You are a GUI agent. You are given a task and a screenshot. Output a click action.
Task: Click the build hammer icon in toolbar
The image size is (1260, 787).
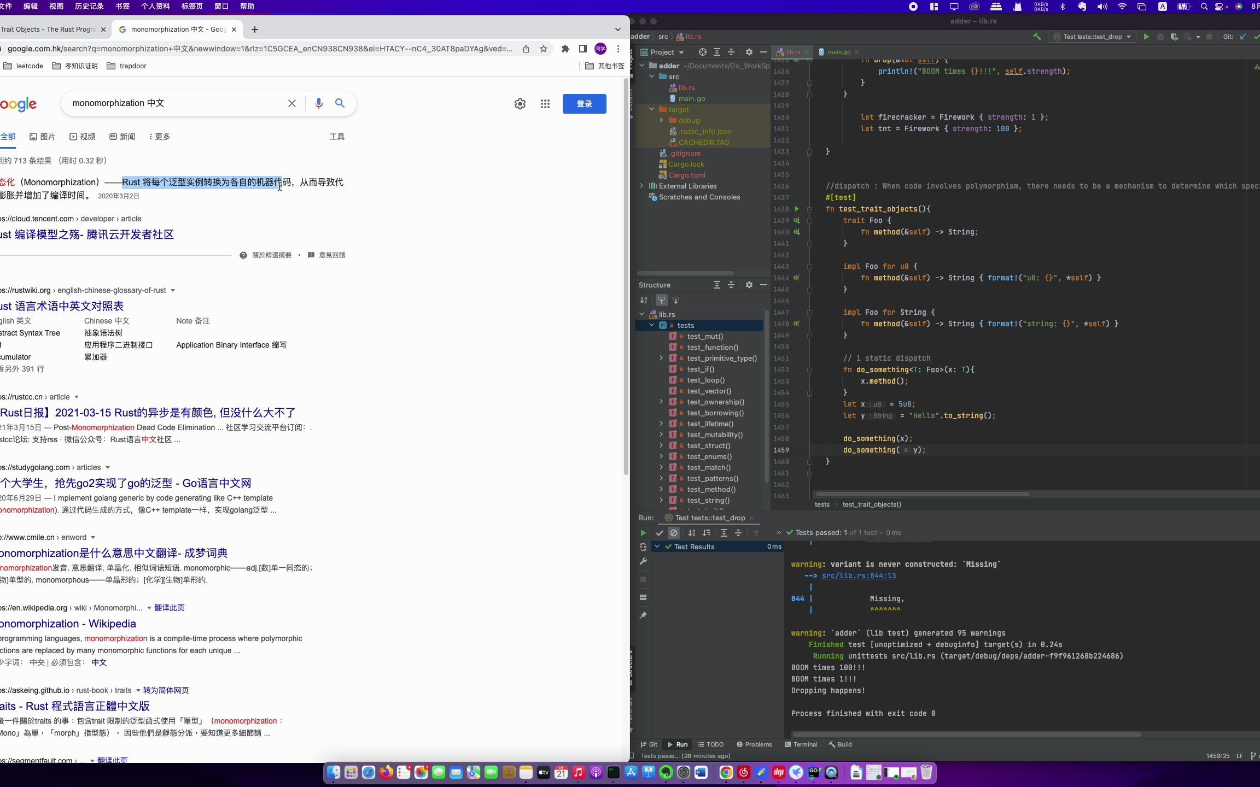click(x=1037, y=37)
